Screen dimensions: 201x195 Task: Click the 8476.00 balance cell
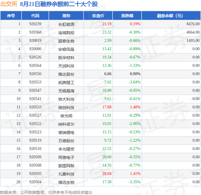[x=193, y=24]
